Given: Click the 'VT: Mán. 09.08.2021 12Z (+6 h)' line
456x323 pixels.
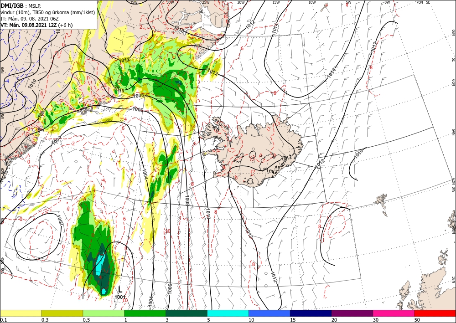Looking at the screenshot, I should pyautogui.click(x=36, y=25).
